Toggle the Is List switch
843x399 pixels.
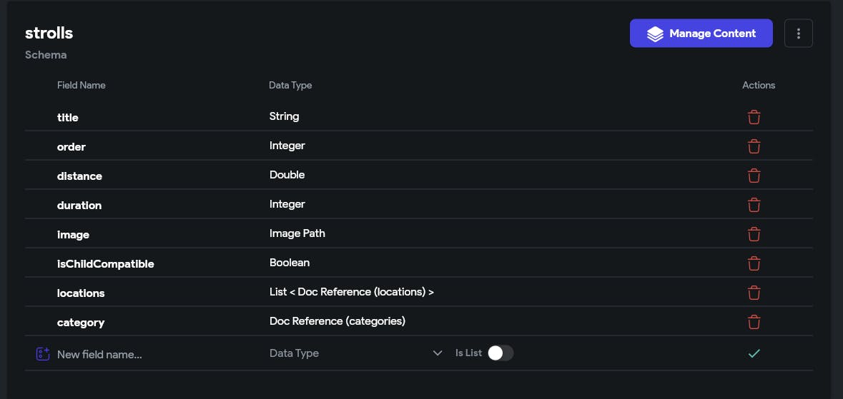[x=500, y=353]
